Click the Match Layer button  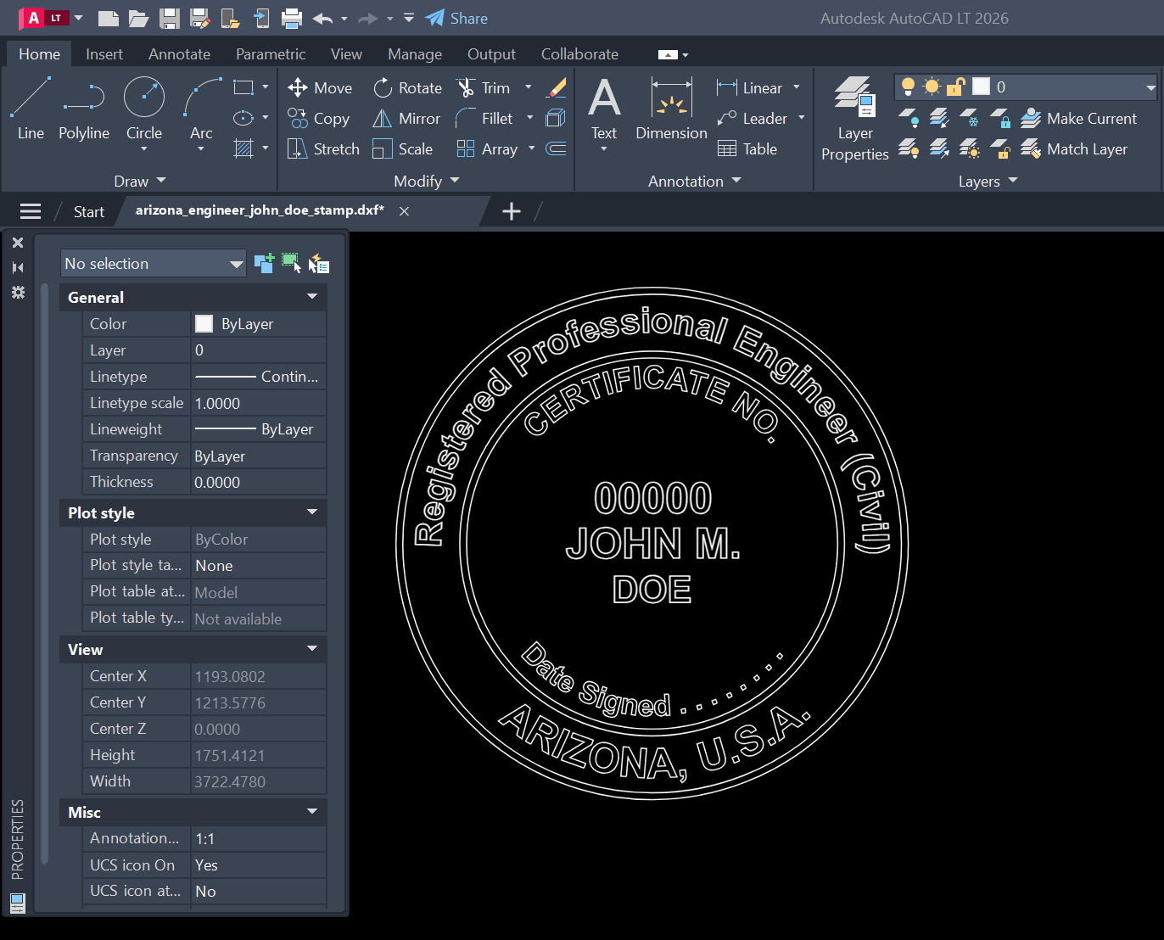1074,148
